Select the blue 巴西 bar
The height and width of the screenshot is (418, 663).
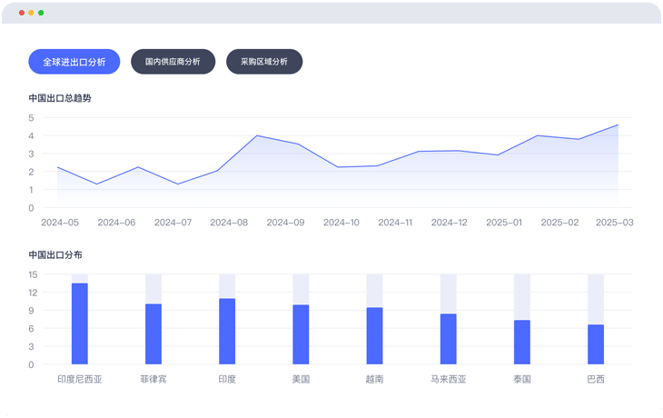(x=596, y=344)
